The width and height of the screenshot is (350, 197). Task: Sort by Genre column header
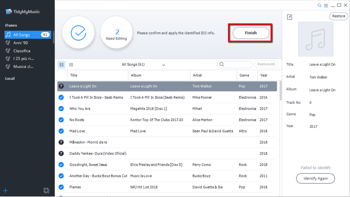click(x=247, y=75)
